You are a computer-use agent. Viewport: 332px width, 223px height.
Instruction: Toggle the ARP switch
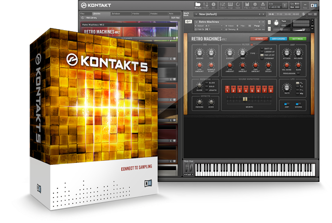287,104
